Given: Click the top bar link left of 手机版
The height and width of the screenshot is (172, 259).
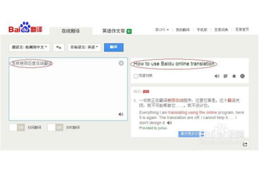Looking at the screenshot, I should coord(183,30).
